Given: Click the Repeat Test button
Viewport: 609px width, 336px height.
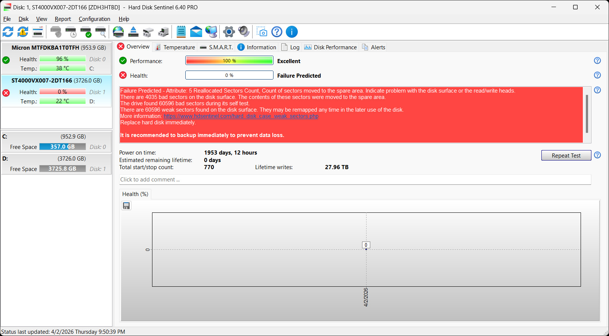Looking at the screenshot, I should point(566,155).
